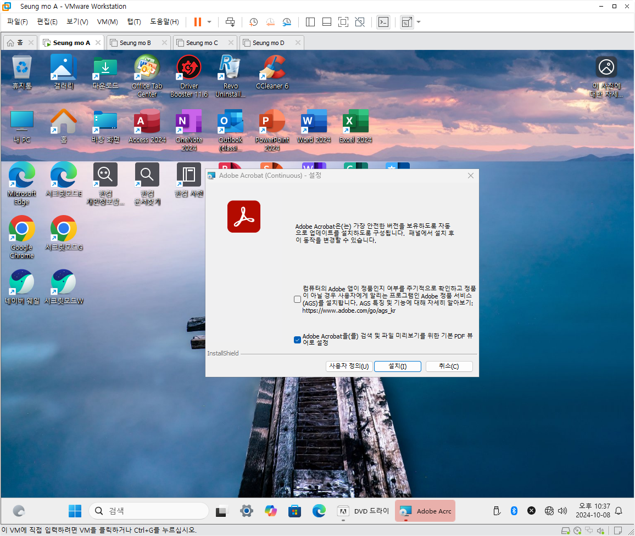Enable the Adobe AGS install checkbox

297,300
